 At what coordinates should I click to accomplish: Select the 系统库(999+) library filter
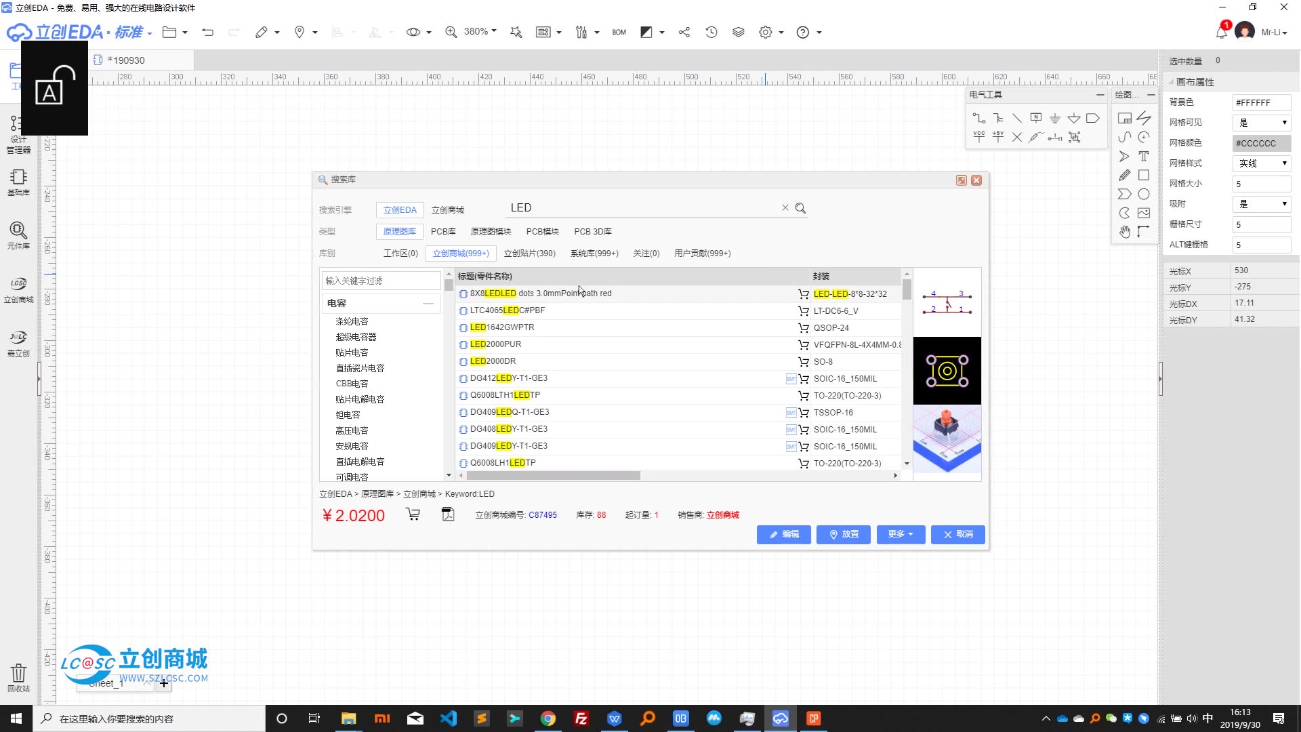tap(594, 253)
